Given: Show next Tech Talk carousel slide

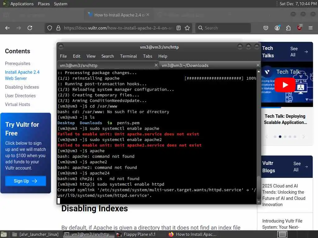Looking at the screenshot, I should (303, 137).
